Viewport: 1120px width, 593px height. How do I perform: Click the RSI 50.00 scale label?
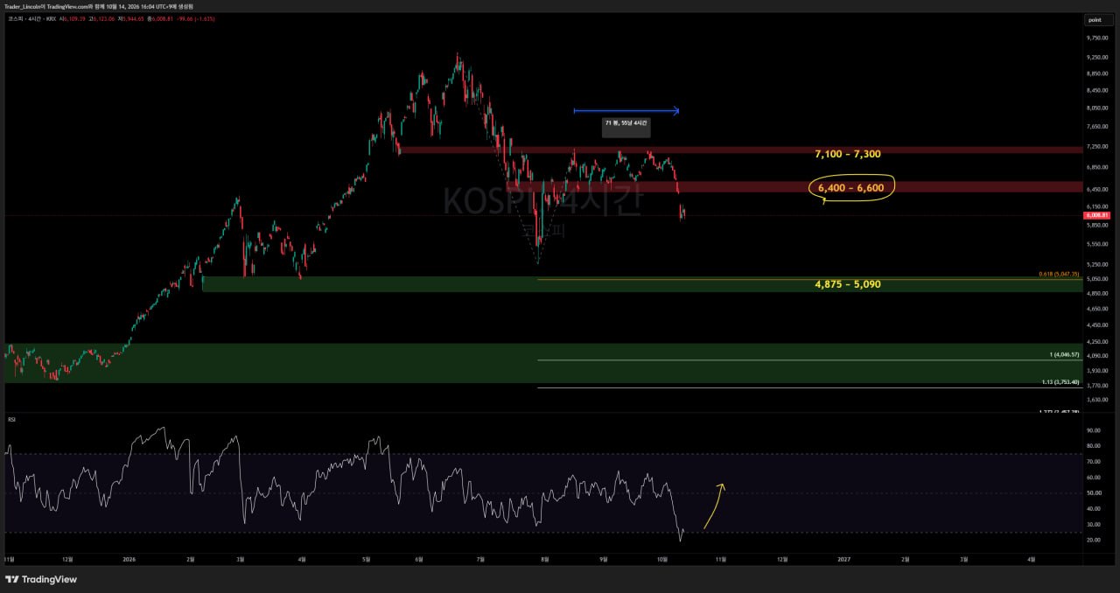1093,493
